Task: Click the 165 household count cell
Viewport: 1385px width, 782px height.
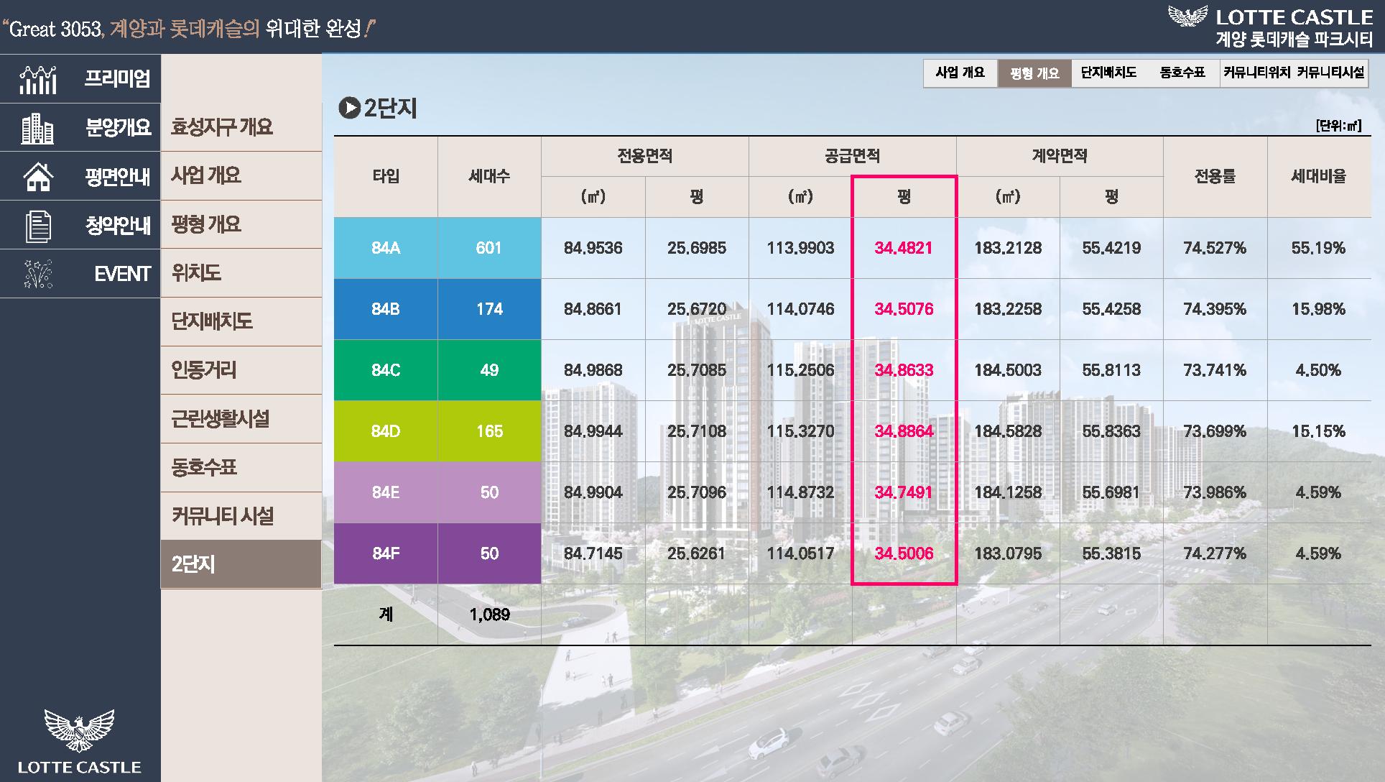Action: [x=489, y=431]
